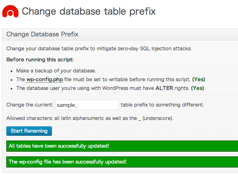The image size is (238, 175).
Task: Click the Change Database Prefix panel header
Action: point(120,34)
